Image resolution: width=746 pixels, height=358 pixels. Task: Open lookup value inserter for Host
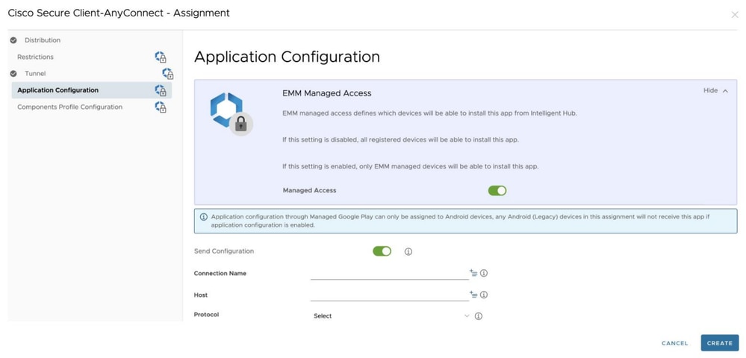473,295
